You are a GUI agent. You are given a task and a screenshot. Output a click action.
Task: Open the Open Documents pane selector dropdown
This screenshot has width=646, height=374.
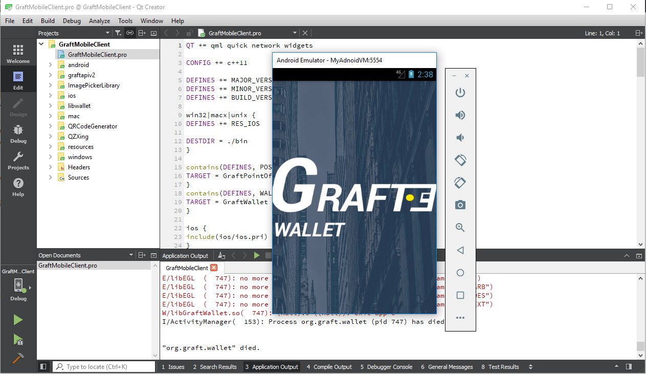[x=131, y=255]
